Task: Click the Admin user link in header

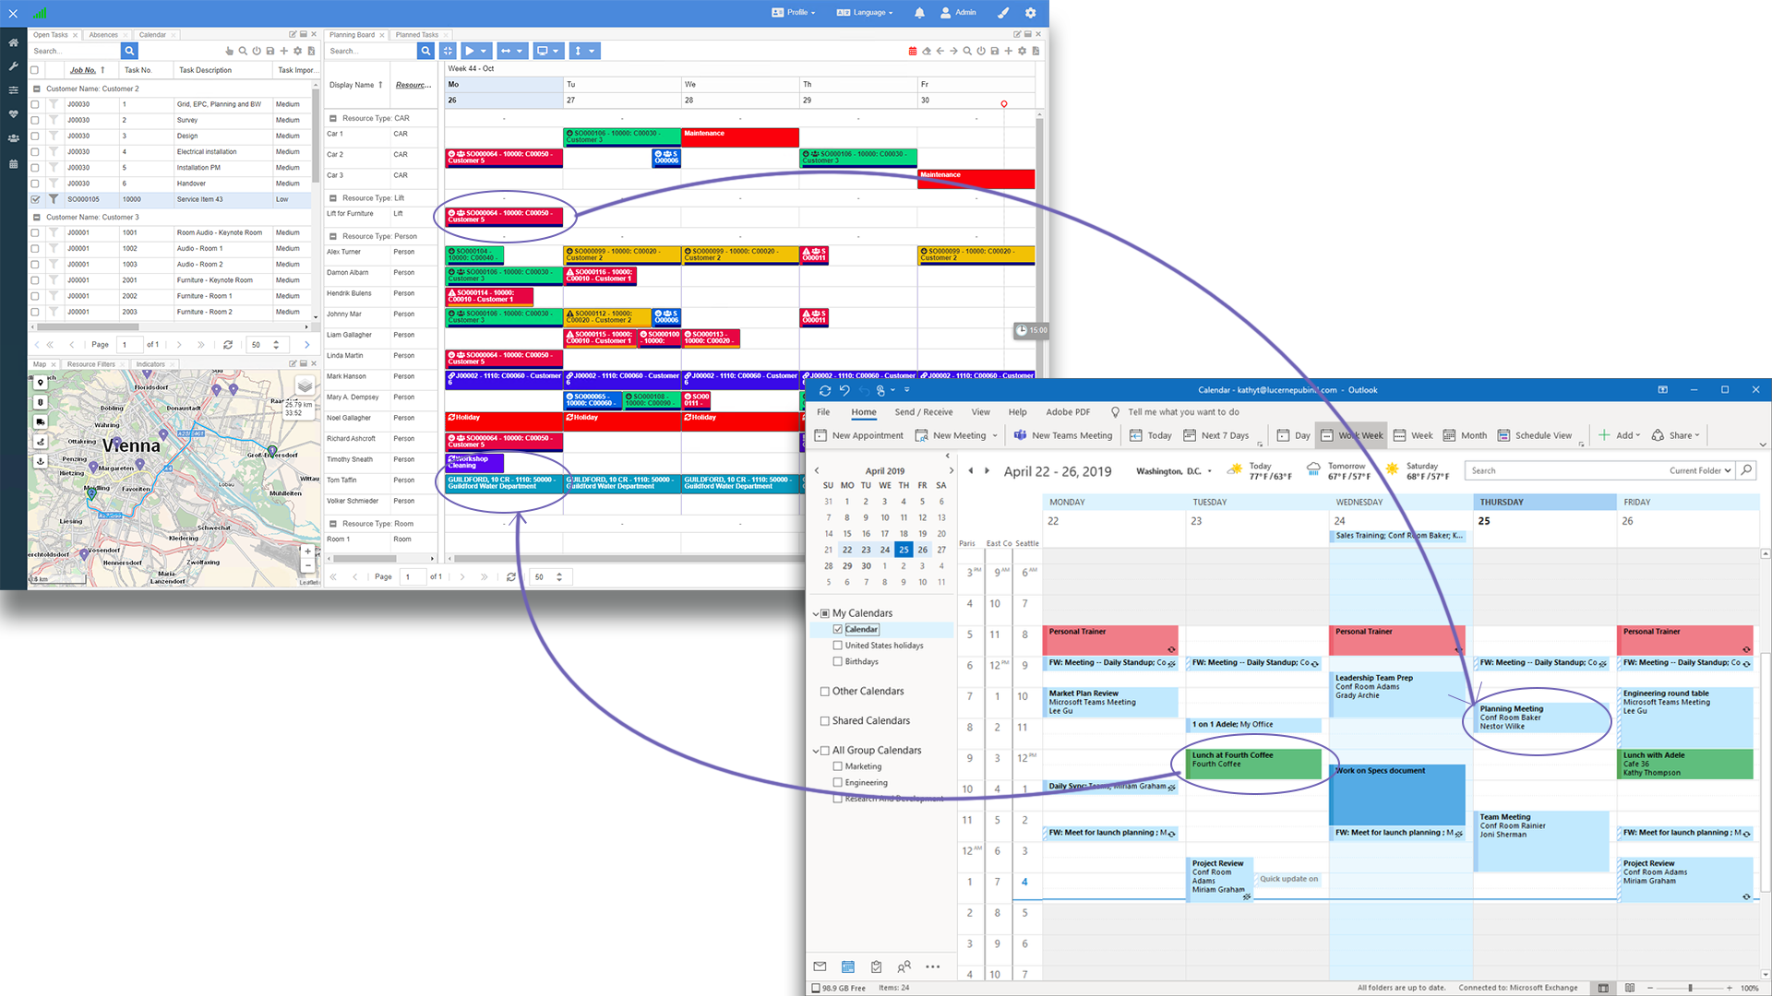Action: click(958, 13)
